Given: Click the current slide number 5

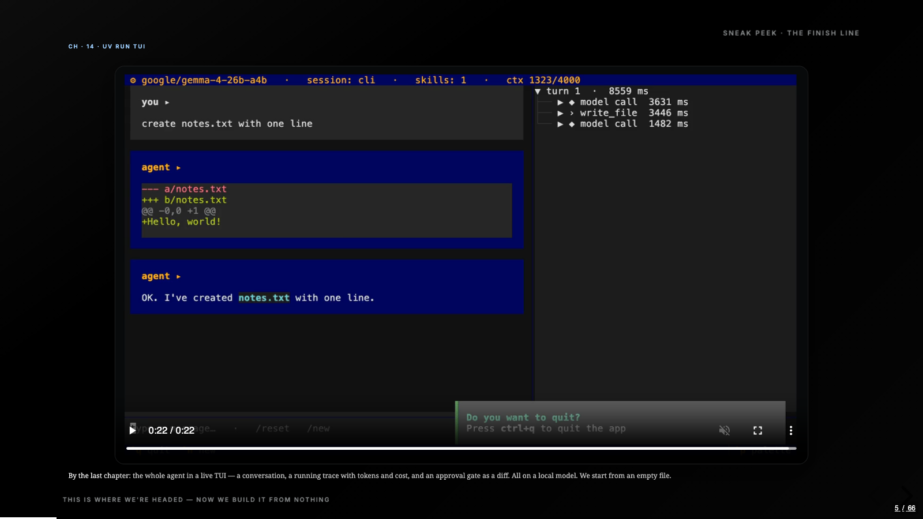Looking at the screenshot, I should coord(896,508).
